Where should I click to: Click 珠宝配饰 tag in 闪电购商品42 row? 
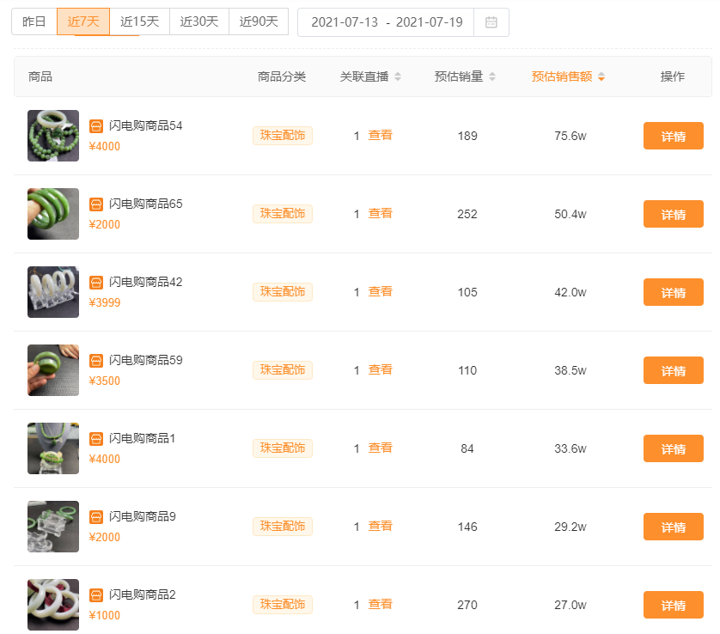283,292
